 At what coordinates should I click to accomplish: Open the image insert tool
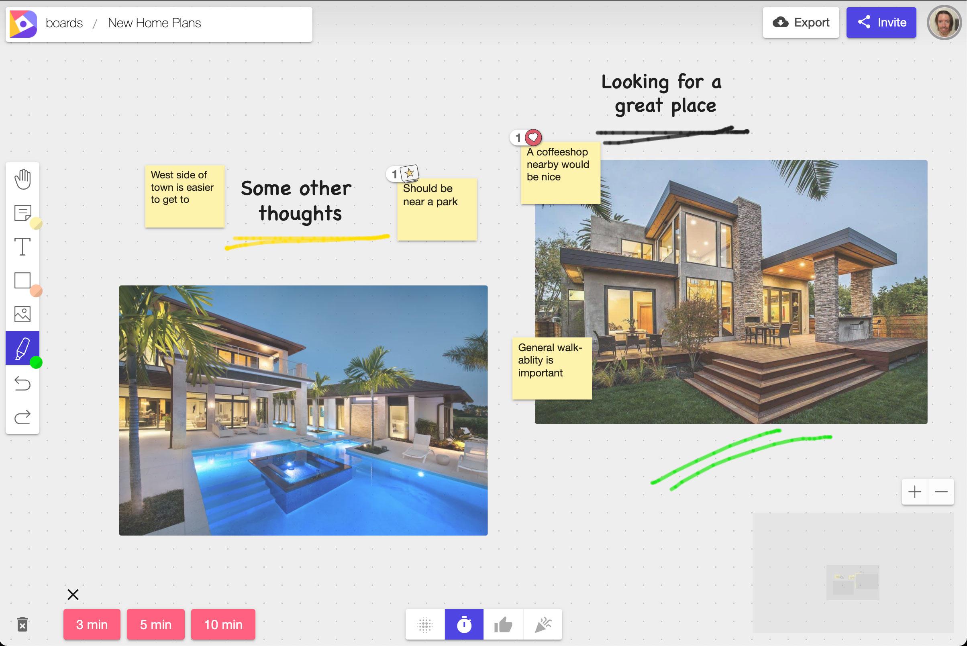point(22,314)
